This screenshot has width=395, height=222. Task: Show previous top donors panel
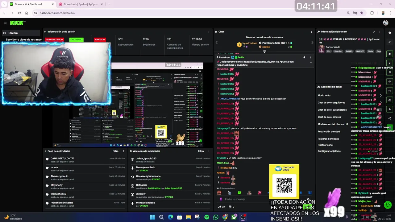click(217, 43)
